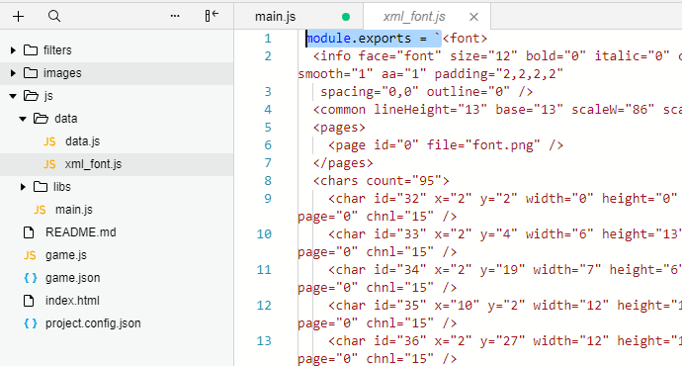Click the </pages> closing tag line
The image size is (682, 366).
[343, 163]
